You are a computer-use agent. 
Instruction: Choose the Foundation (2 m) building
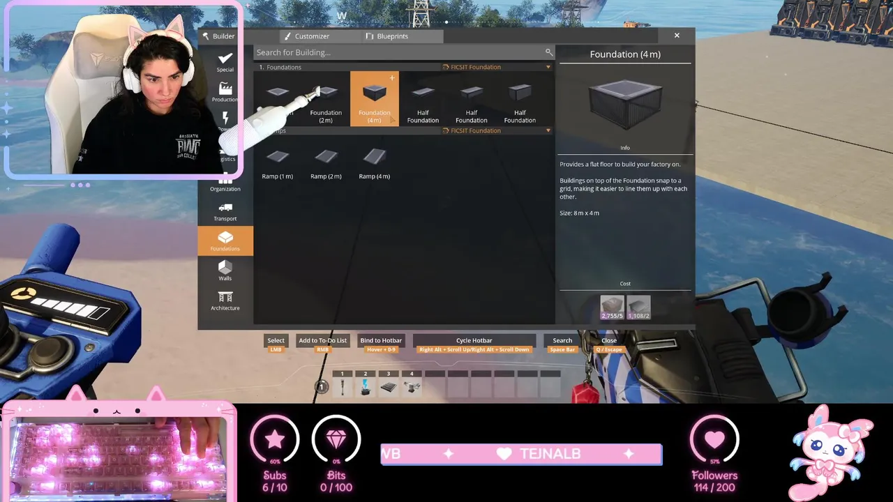point(326,99)
